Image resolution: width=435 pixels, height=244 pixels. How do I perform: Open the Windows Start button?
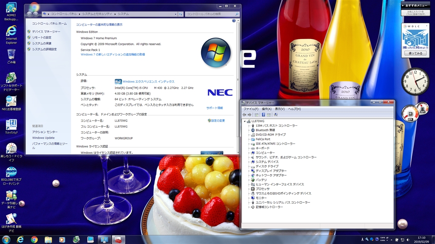[6, 239]
